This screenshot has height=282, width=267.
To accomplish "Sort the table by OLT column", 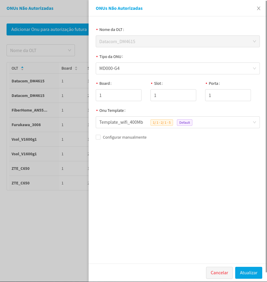I will tap(22, 68).
